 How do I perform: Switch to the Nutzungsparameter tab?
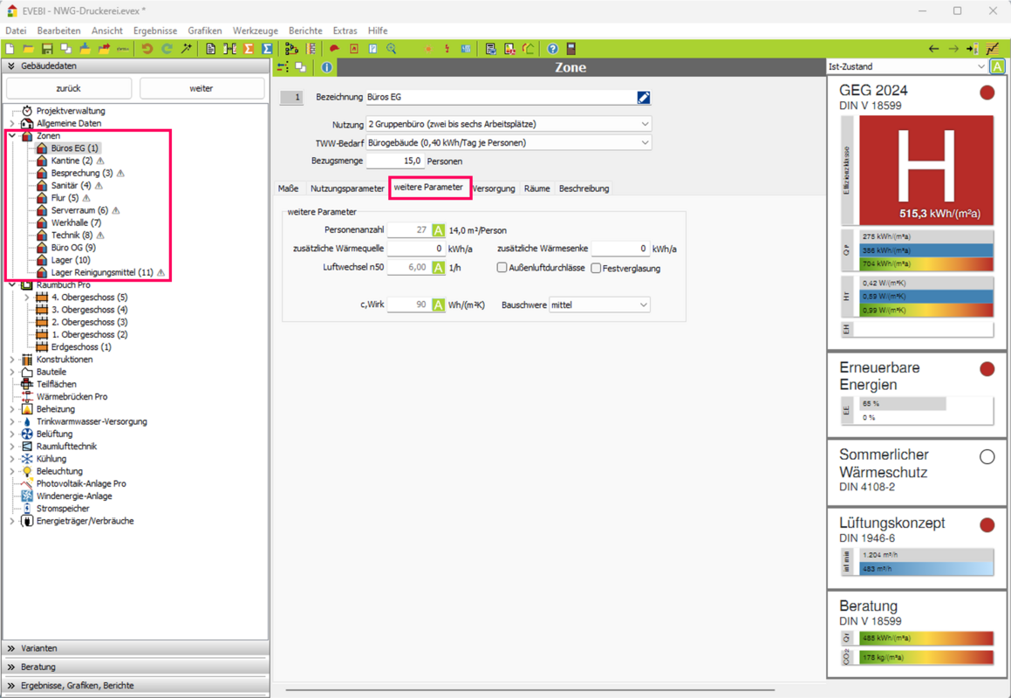pos(346,188)
